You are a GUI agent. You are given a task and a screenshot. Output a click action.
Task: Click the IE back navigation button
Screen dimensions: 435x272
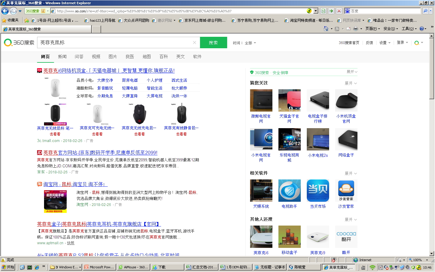click(x=5, y=11)
